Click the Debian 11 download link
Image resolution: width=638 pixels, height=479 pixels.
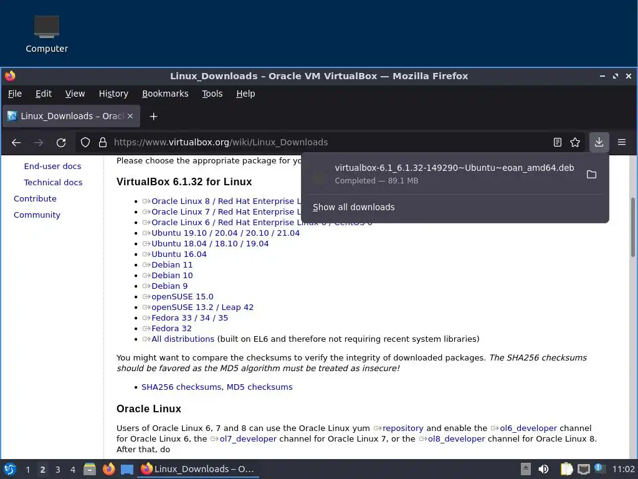(x=172, y=264)
